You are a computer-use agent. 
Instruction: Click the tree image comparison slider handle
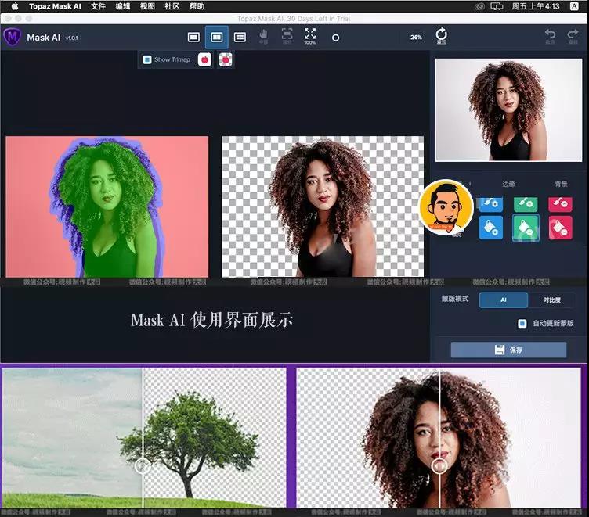143,466
